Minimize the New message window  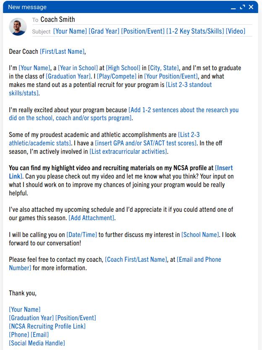[x=233, y=8]
